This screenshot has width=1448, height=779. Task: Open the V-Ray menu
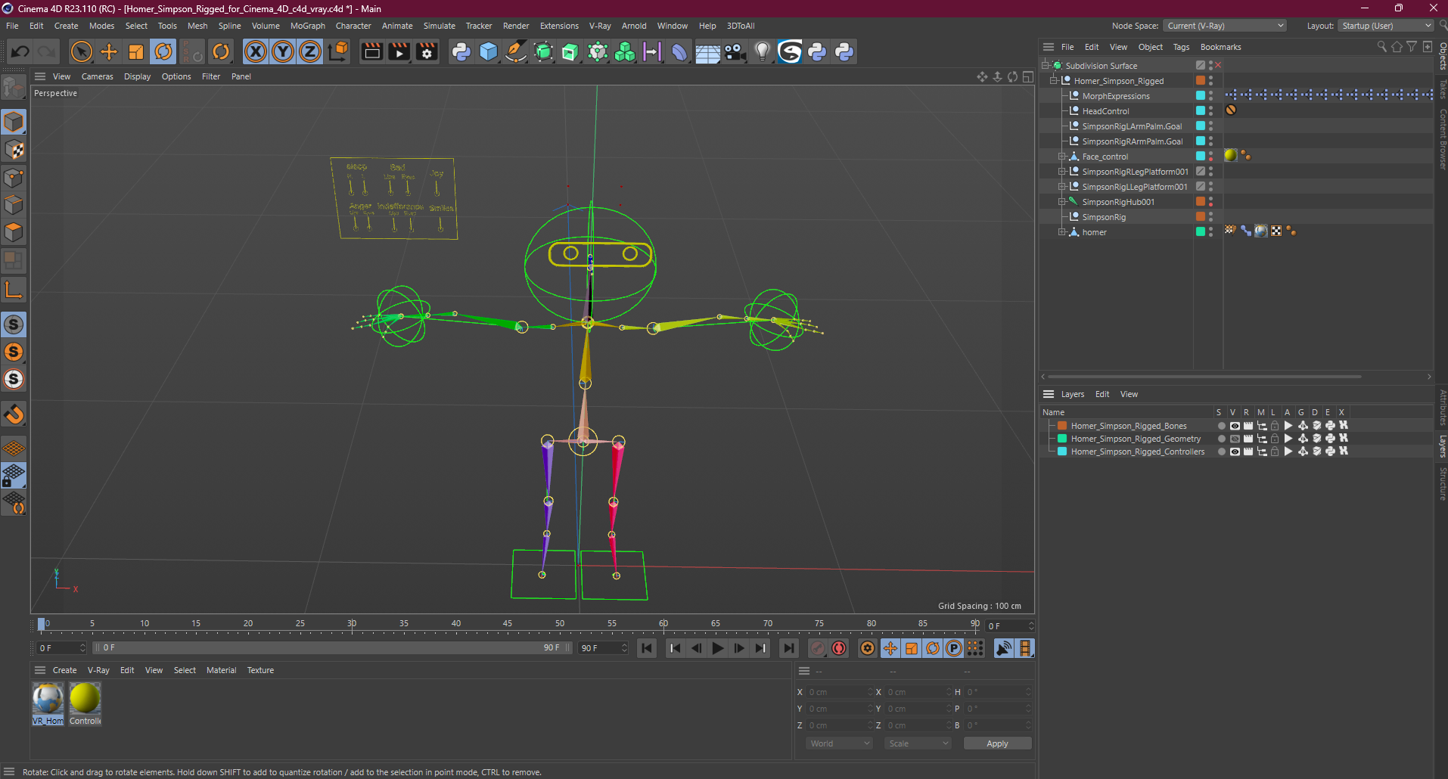pyautogui.click(x=600, y=26)
